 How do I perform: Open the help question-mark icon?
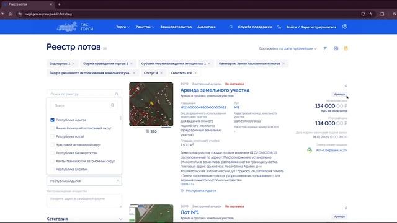point(345,27)
